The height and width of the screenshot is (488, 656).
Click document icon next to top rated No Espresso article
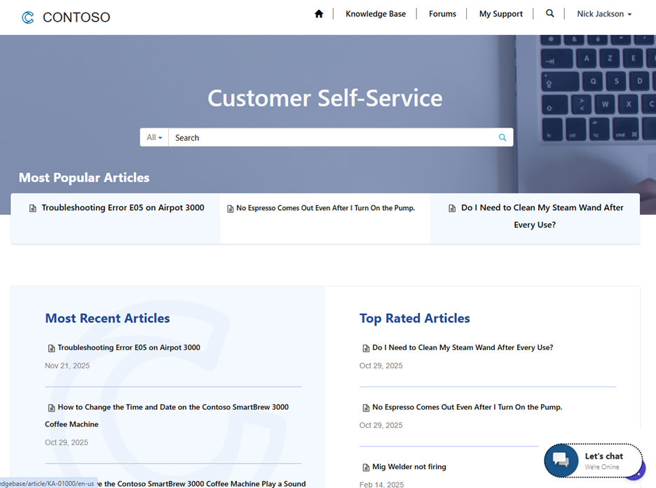coord(366,407)
